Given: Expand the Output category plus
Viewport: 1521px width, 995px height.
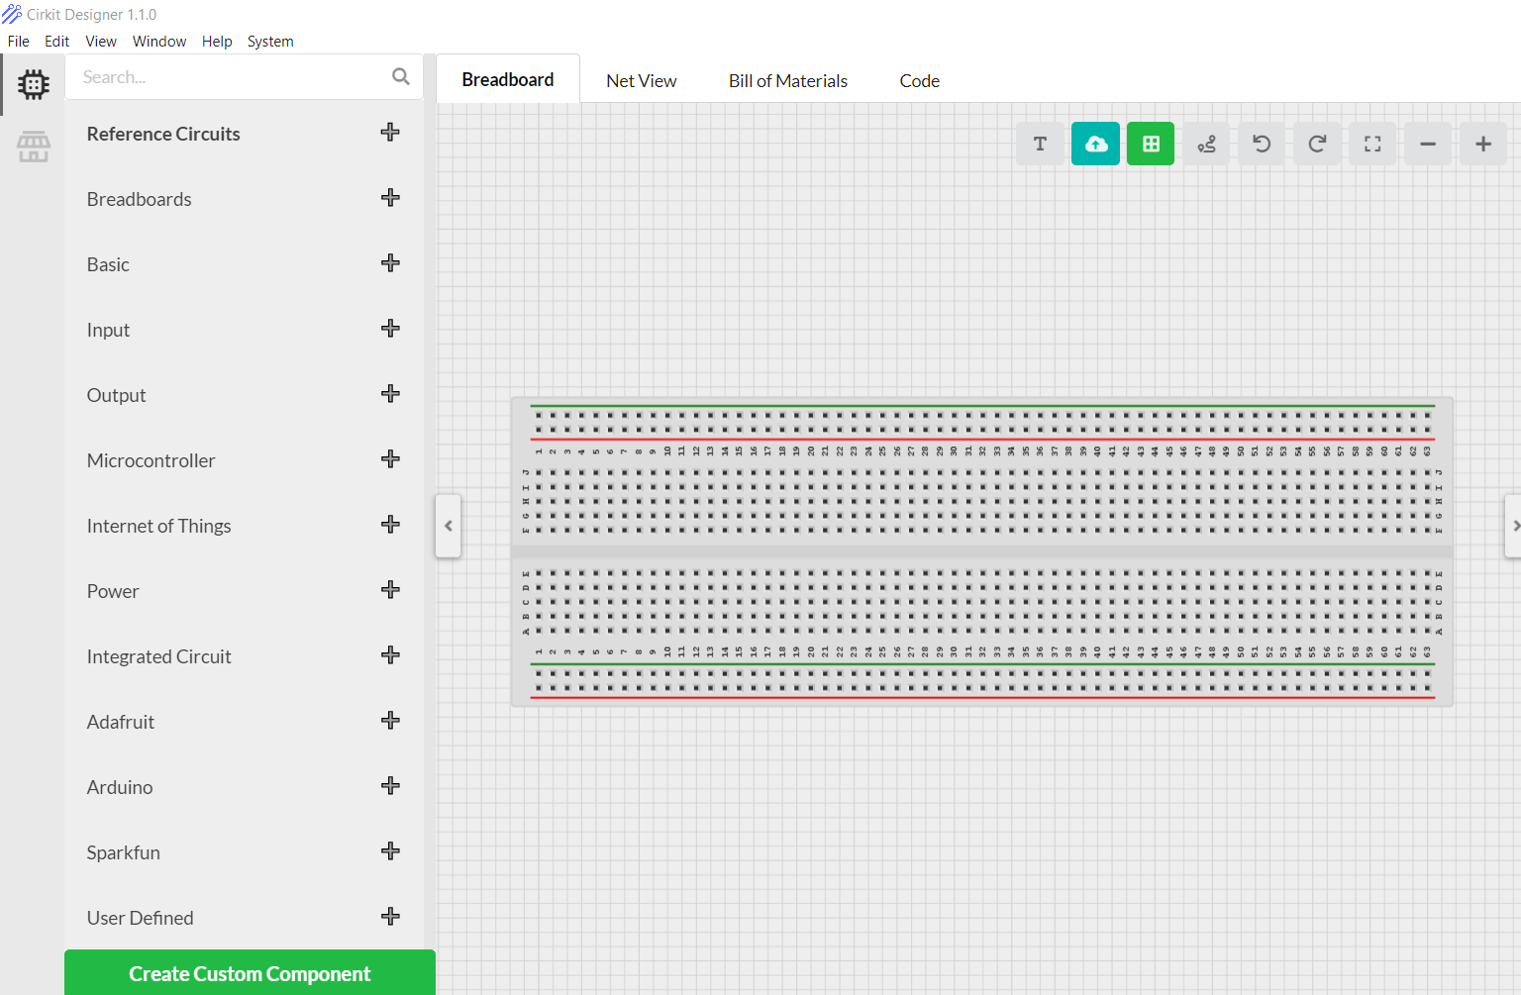Looking at the screenshot, I should point(390,394).
